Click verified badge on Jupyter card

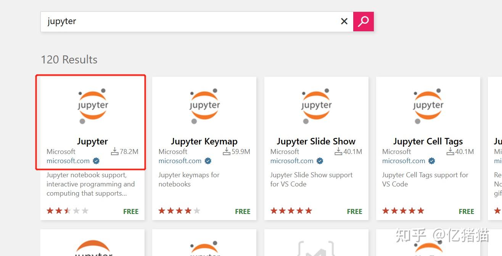click(x=96, y=161)
